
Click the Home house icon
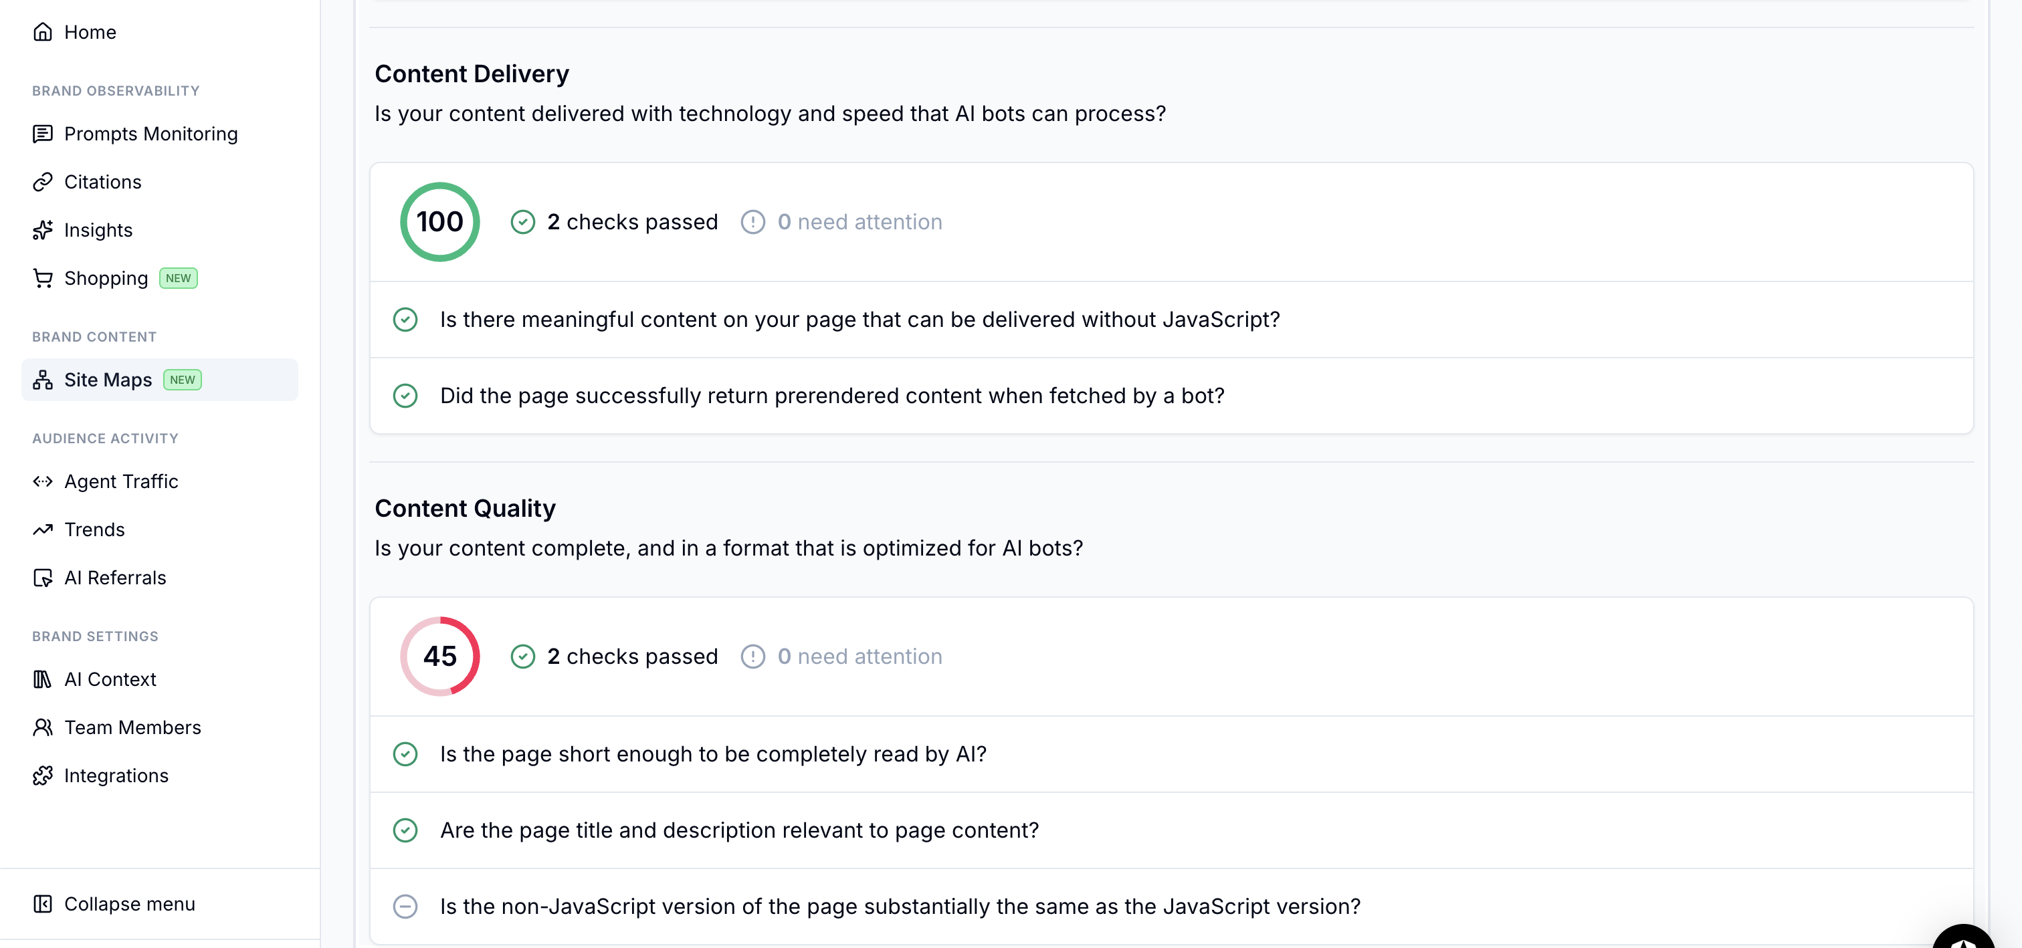coord(42,32)
